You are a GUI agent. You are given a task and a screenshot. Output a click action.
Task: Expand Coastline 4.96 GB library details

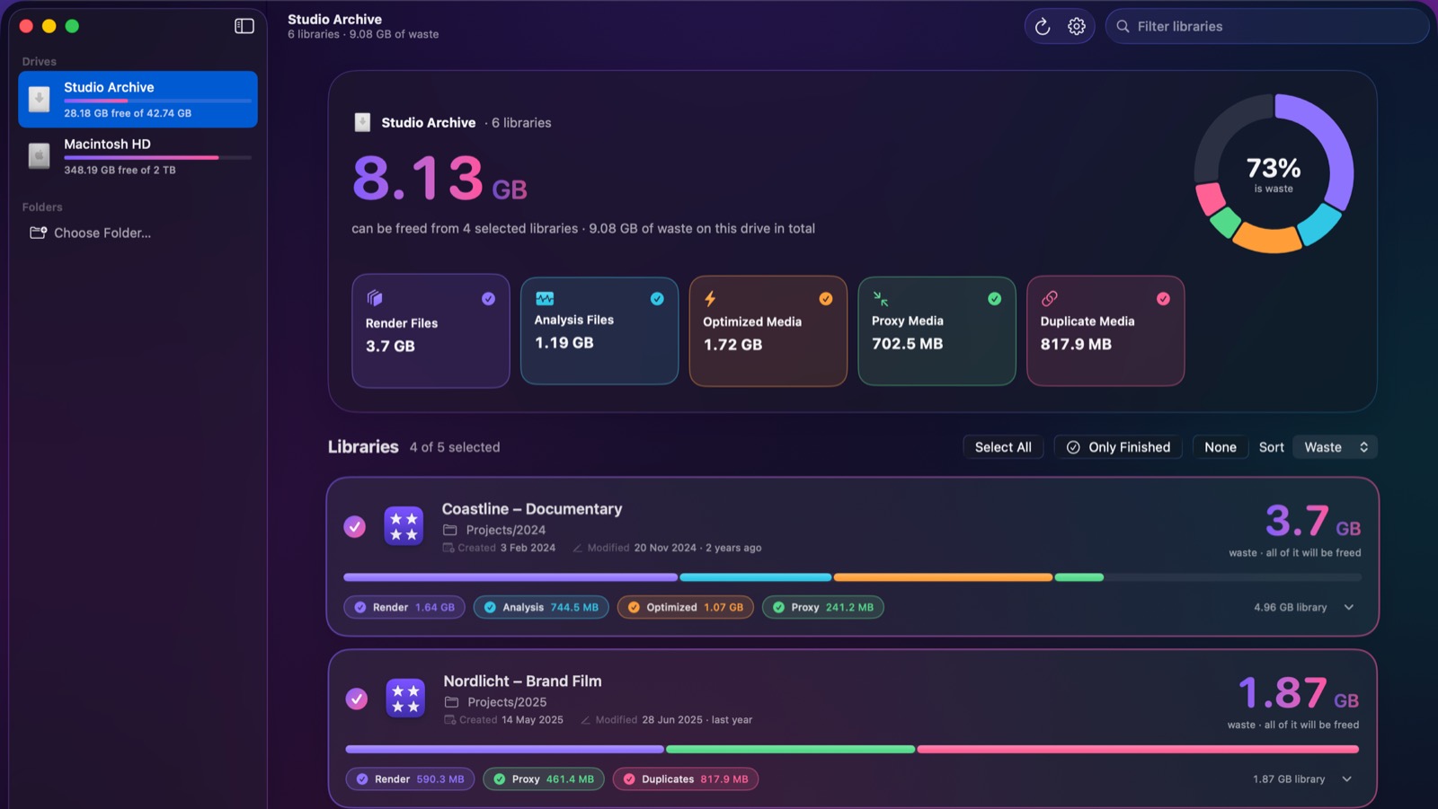click(x=1349, y=608)
